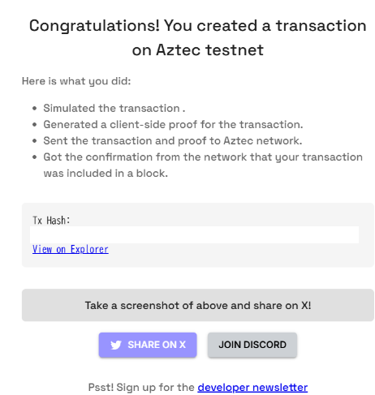Viewport: 375px width, 395px height.
Task: Open the developer newsletter link
Action: (252, 388)
